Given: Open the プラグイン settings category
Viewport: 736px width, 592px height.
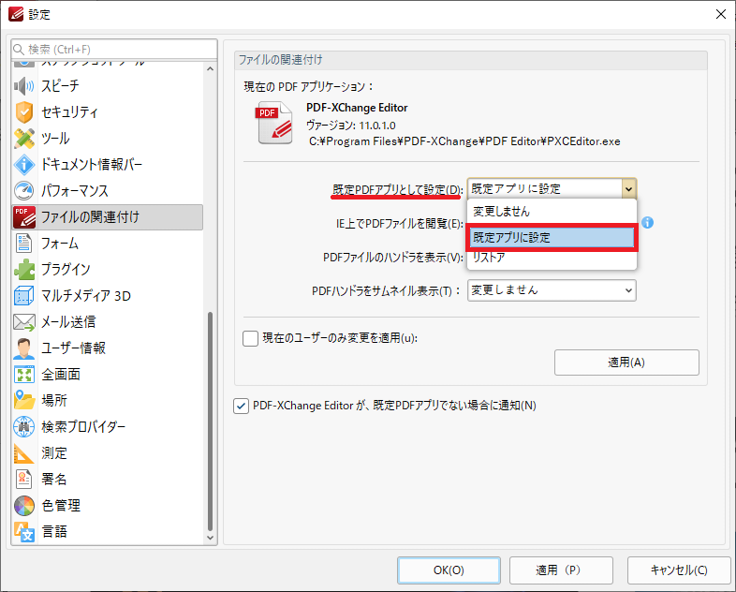Looking at the screenshot, I should (x=108, y=270).
